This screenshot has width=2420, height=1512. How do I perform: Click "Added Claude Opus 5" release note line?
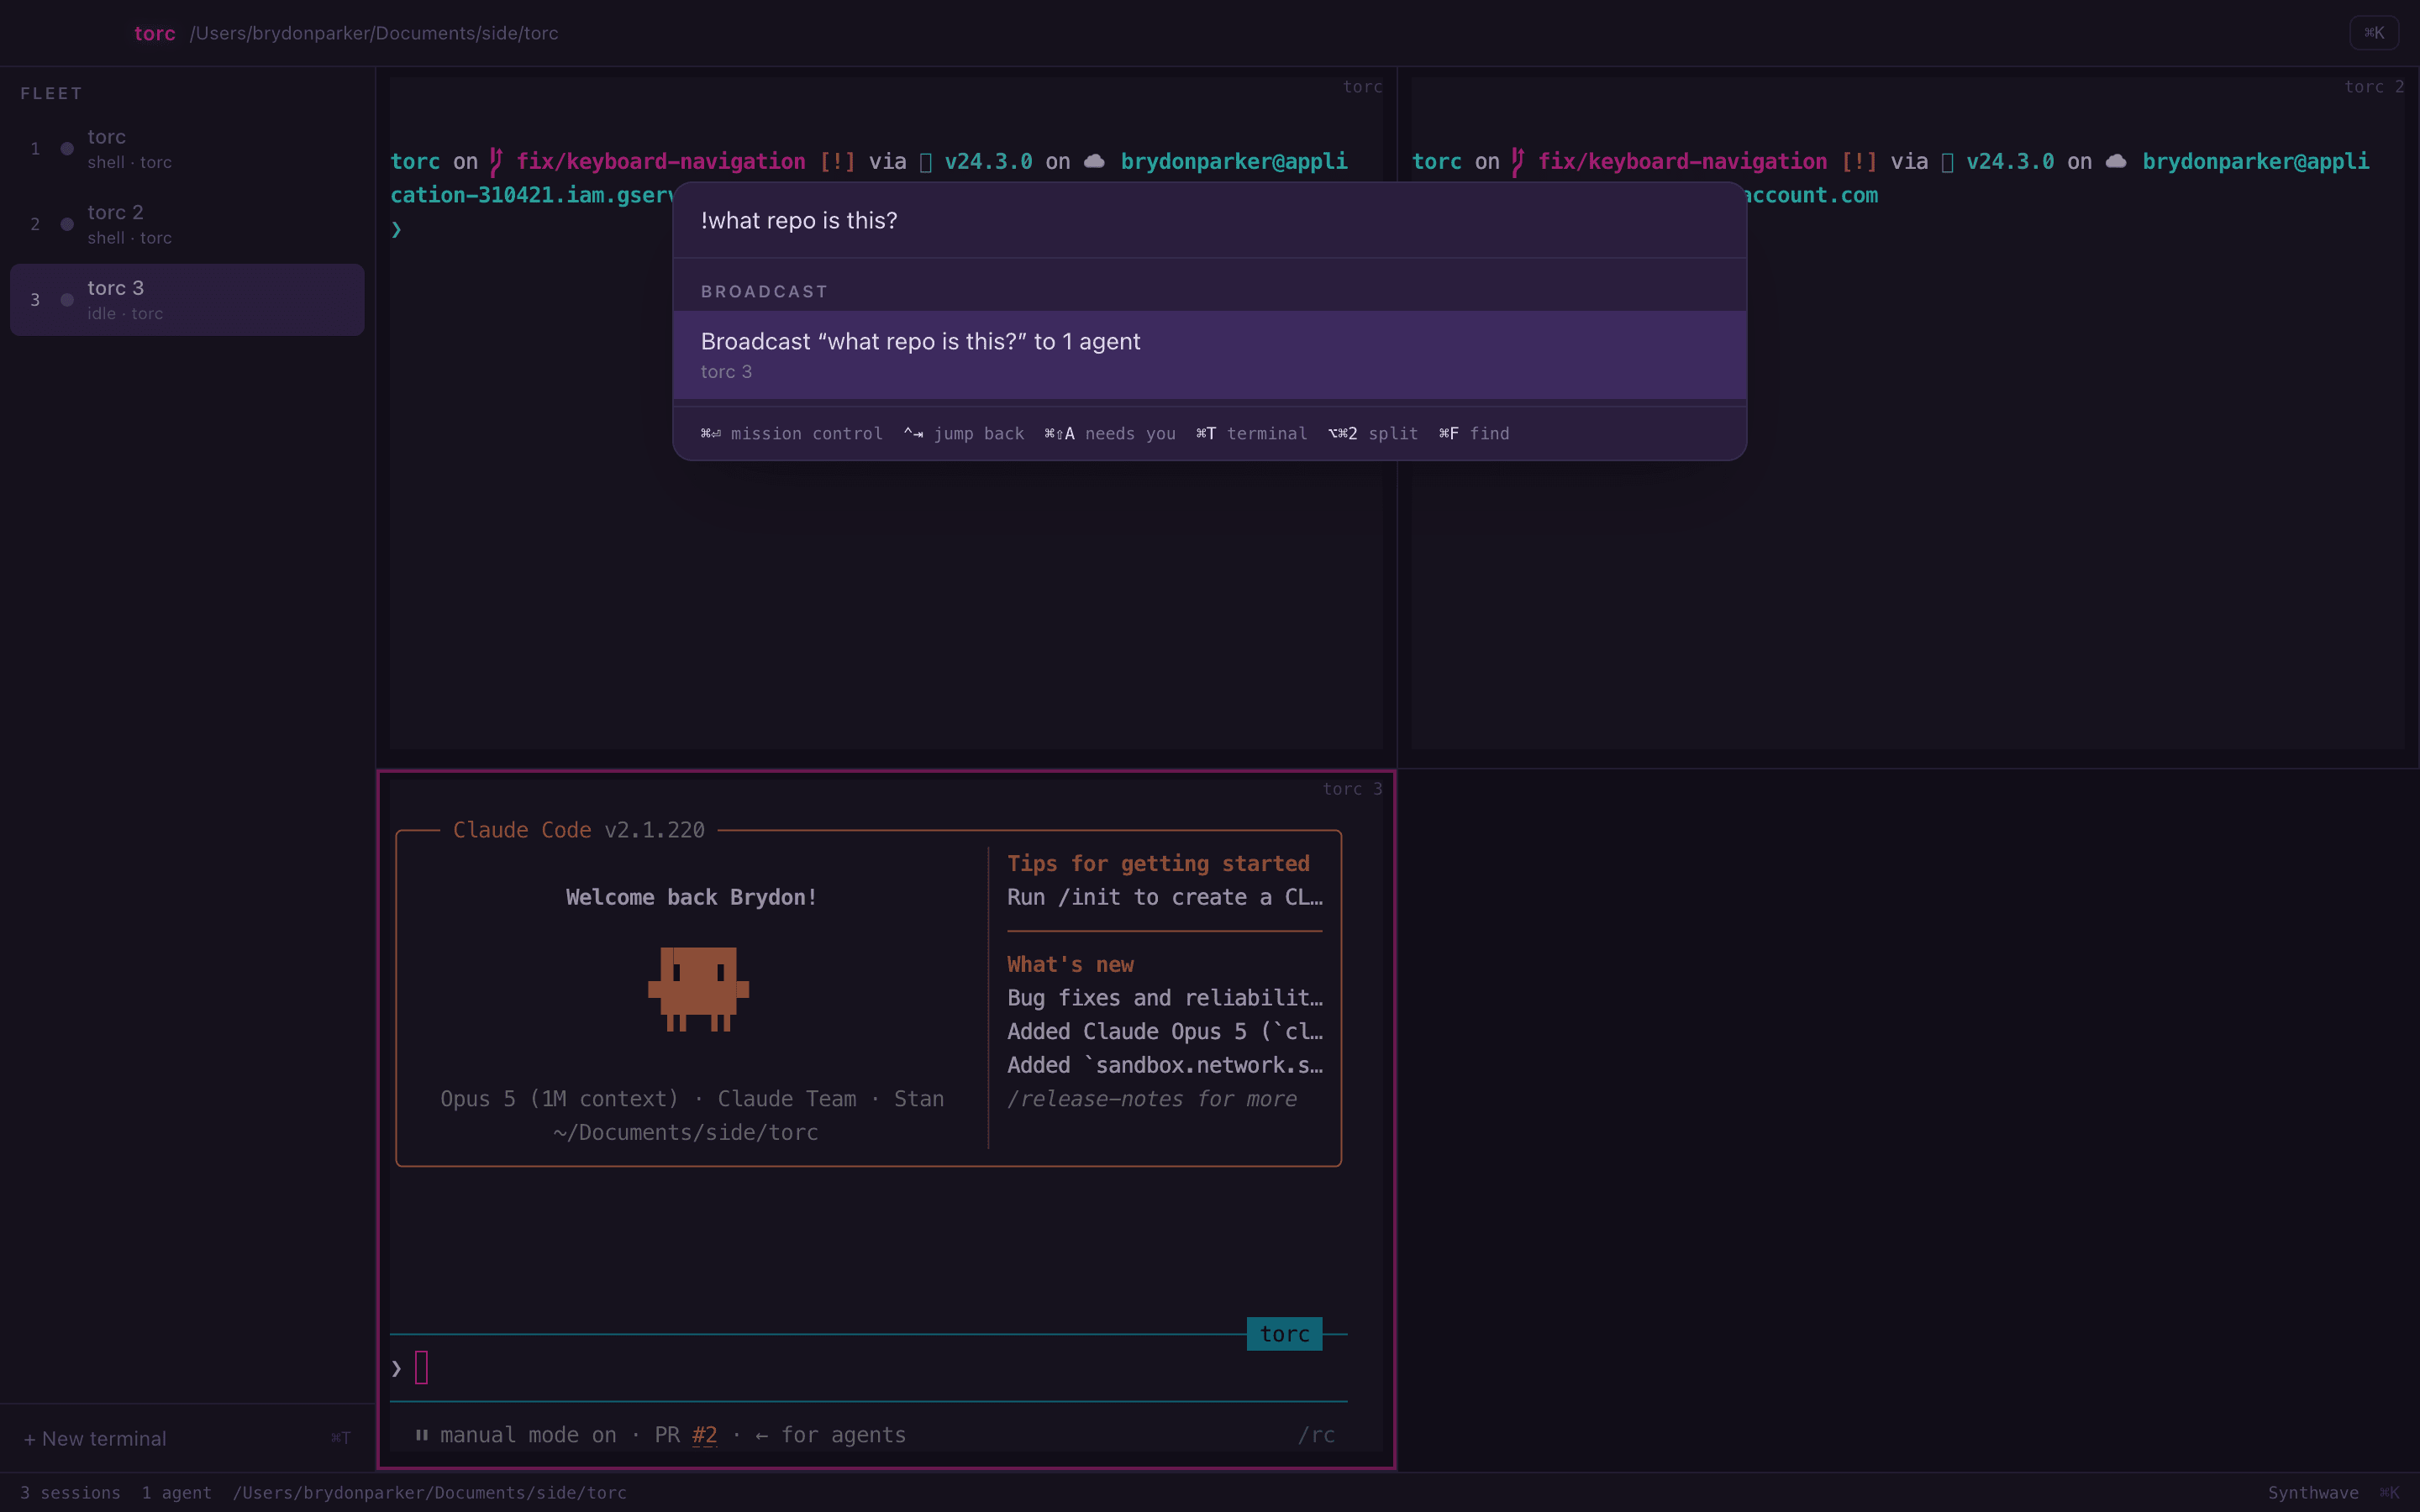coord(1165,1031)
